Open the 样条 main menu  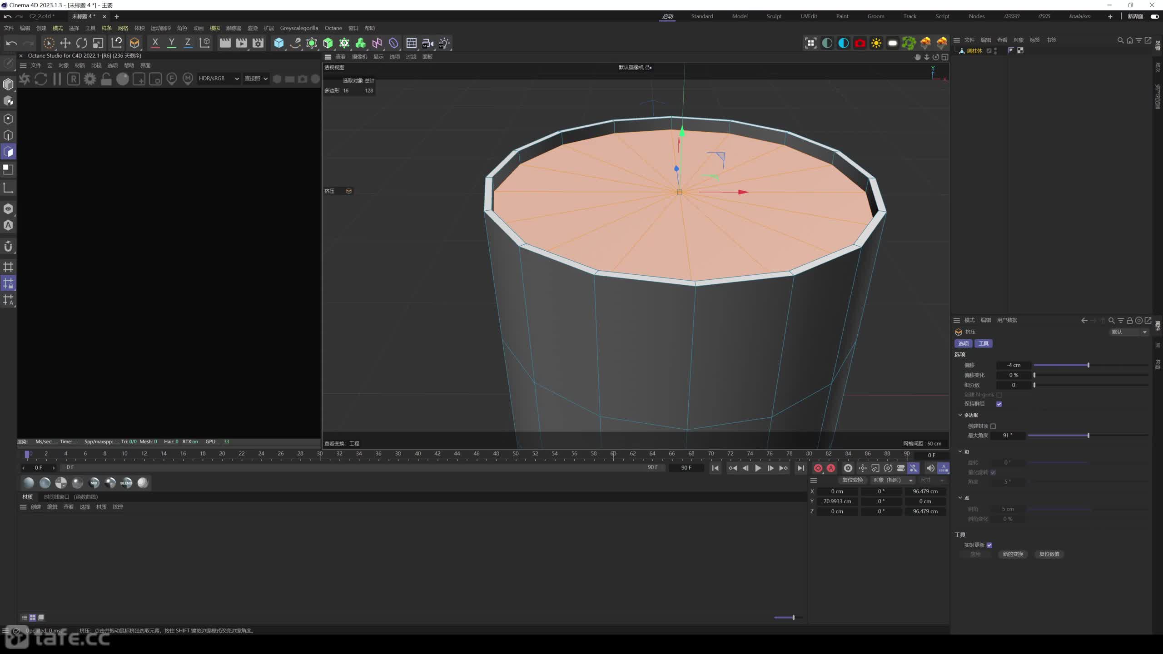coord(107,28)
